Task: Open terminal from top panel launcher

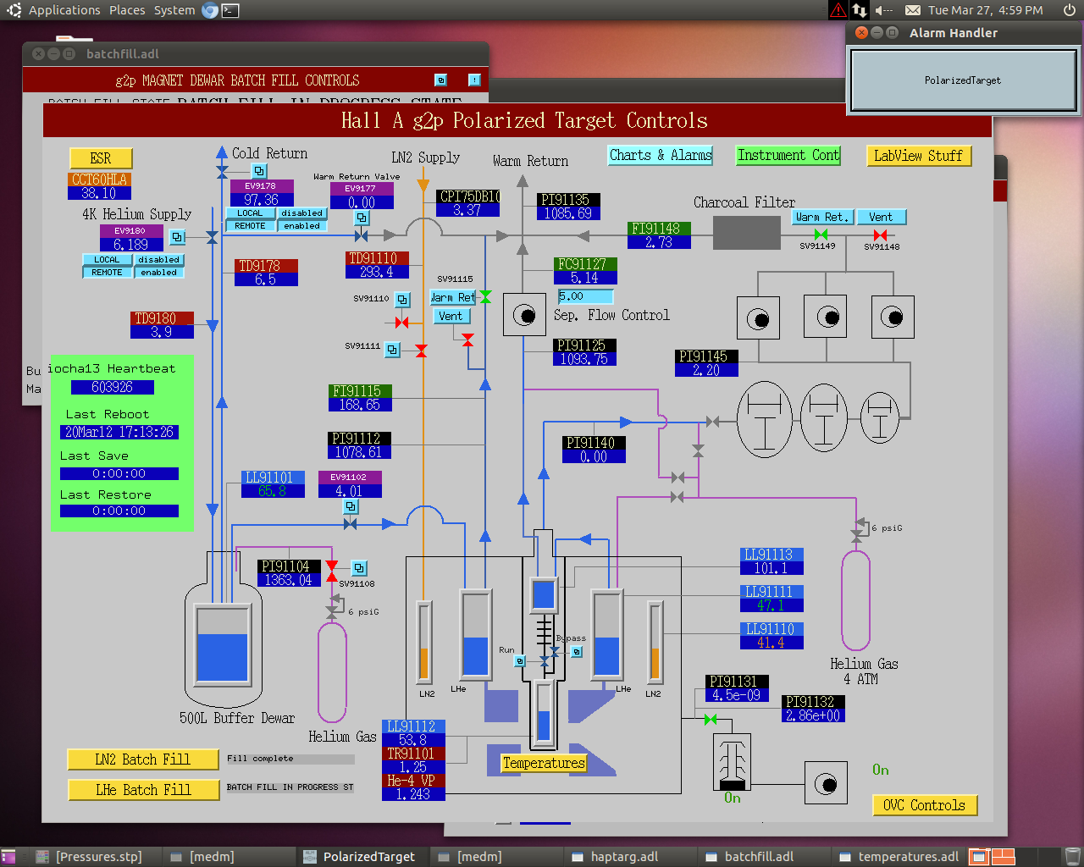Action: (230, 10)
